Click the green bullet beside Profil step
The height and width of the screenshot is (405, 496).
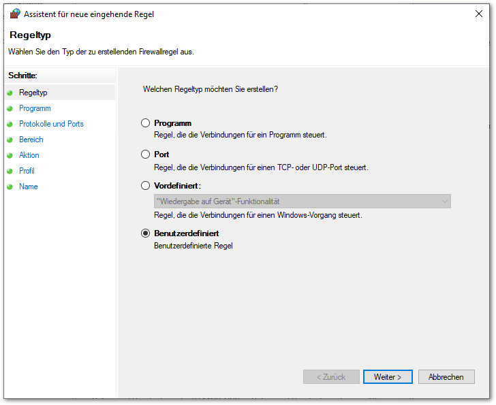coord(10,171)
